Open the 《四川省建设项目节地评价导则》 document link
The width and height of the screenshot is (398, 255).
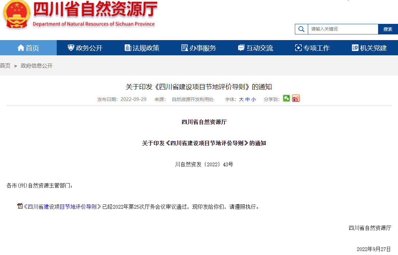62,207
